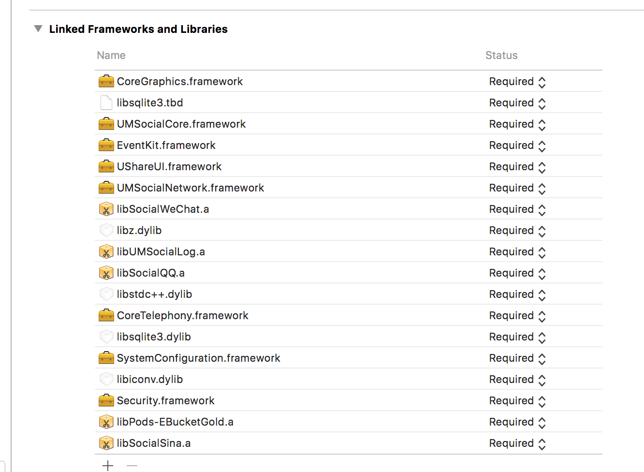Change Required status of libSocialQQ.a
This screenshot has width=644, height=472.
[517, 273]
